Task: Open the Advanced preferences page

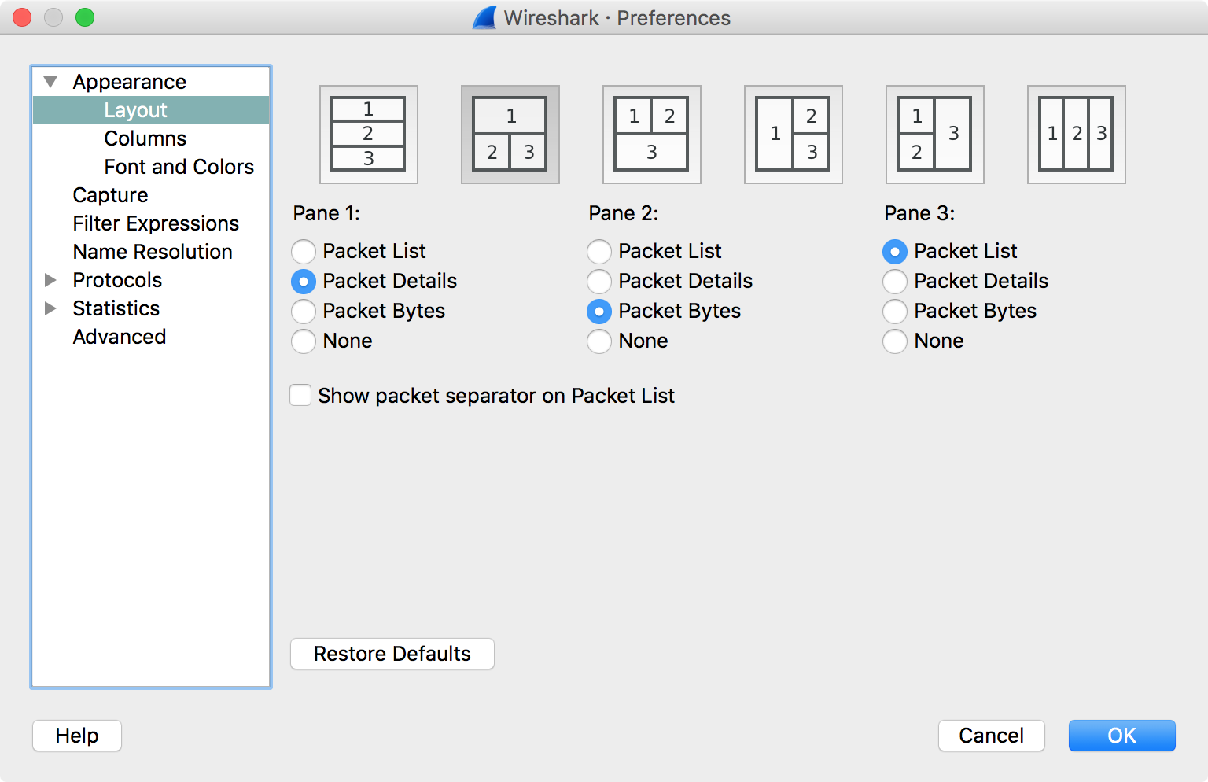Action: point(120,337)
